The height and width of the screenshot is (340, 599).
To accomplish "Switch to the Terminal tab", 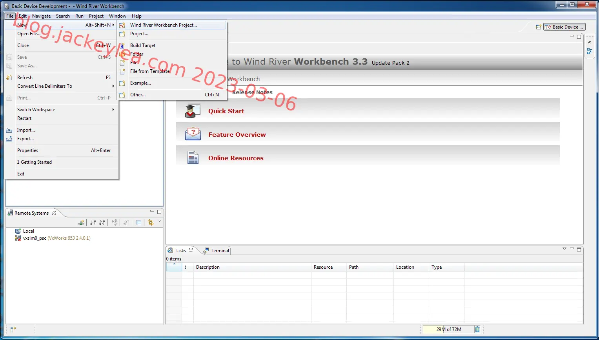I will 216,251.
